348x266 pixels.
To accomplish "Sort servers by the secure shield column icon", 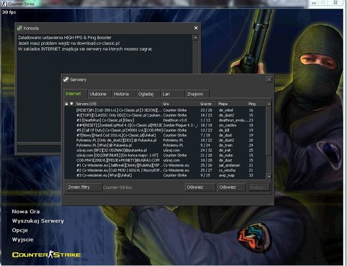I will pyautogui.click(x=71, y=104).
